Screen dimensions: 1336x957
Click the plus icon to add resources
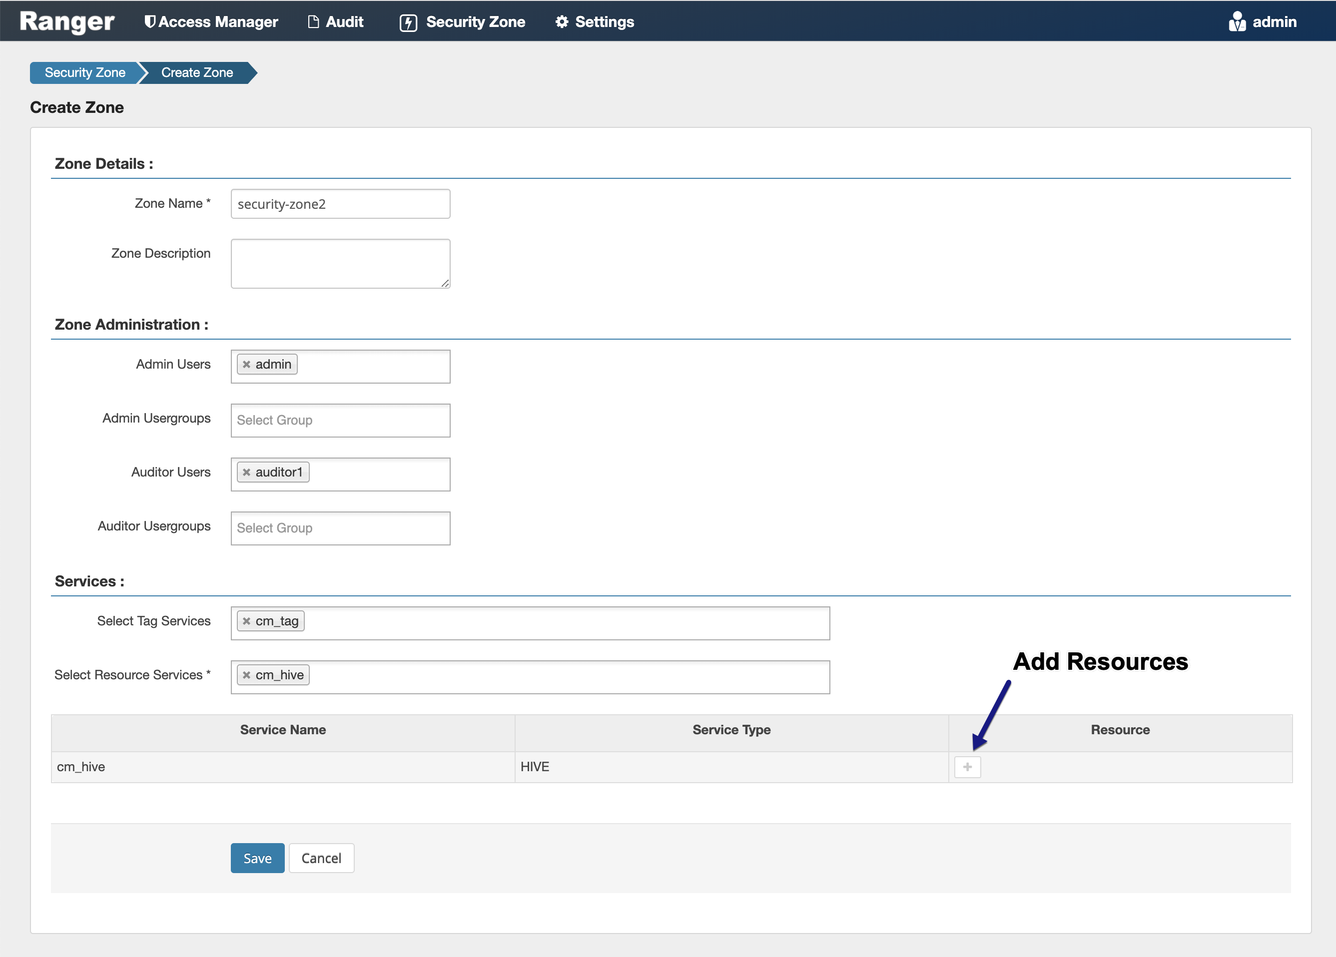(x=967, y=767)
